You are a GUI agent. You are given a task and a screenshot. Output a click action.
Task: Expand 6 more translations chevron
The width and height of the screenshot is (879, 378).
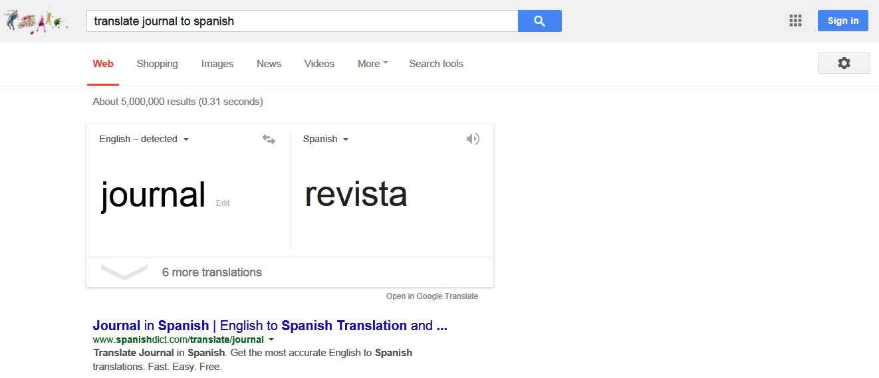click(124, 272)
